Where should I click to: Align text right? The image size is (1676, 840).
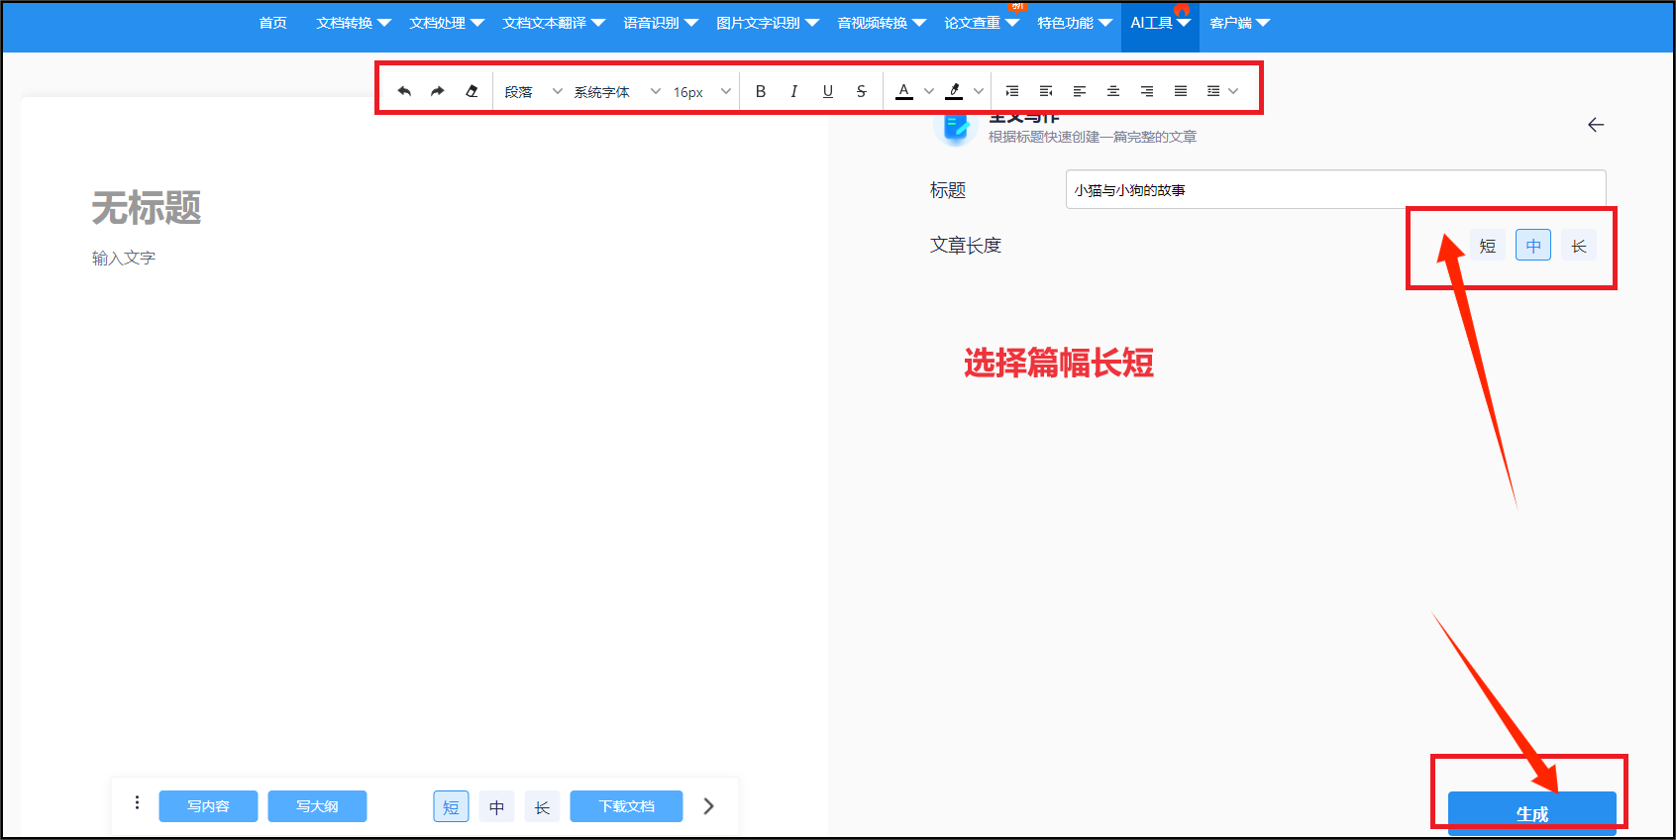tap(1147, 91)
